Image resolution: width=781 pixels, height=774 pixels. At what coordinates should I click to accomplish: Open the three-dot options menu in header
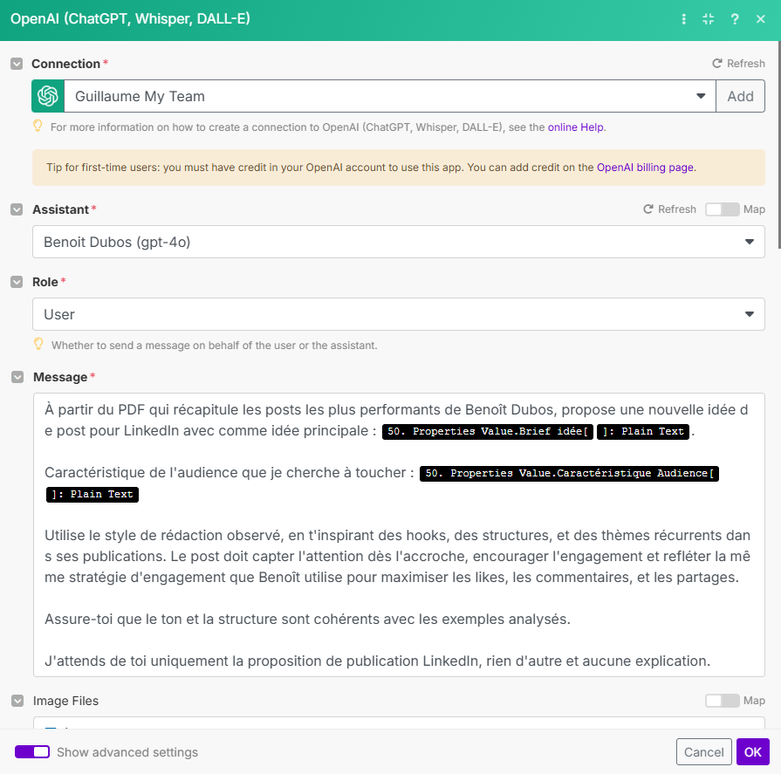tap(683, 19)
